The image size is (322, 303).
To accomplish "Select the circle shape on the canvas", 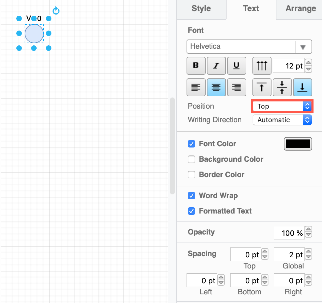I will coord(34,34).
